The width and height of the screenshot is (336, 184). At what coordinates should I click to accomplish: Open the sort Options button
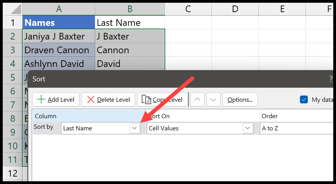240,99
